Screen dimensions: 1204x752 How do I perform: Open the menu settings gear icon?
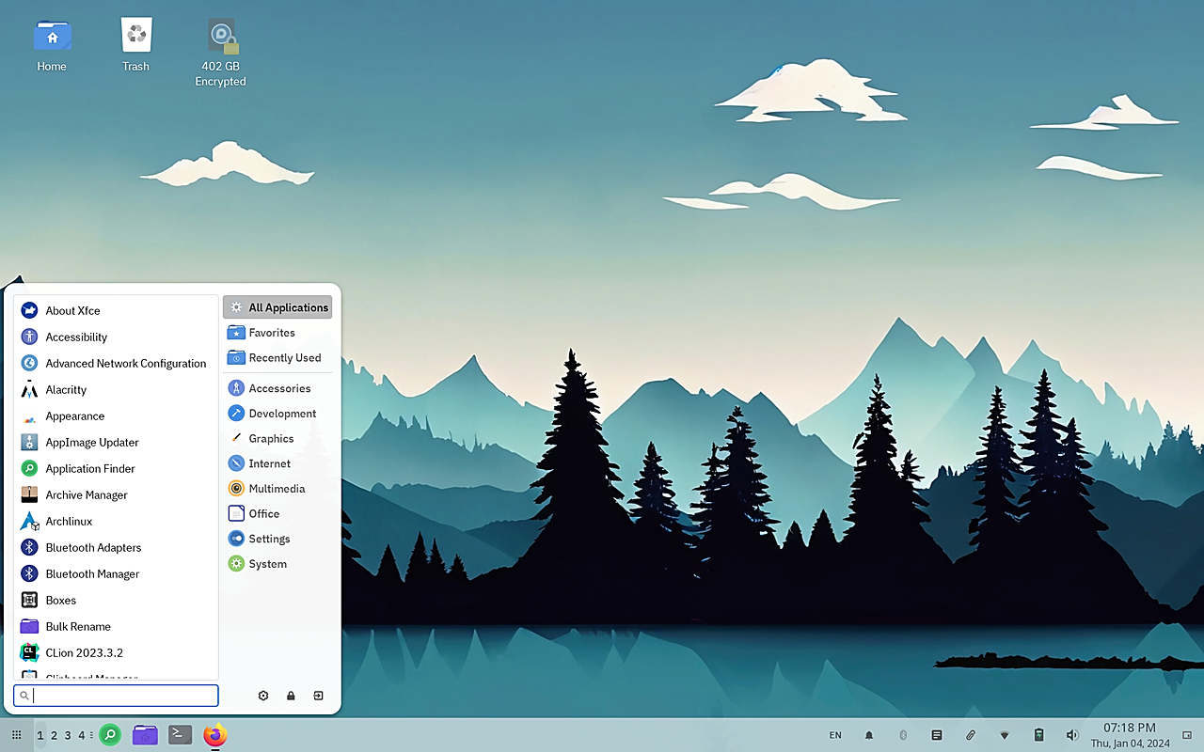[263, 696]
